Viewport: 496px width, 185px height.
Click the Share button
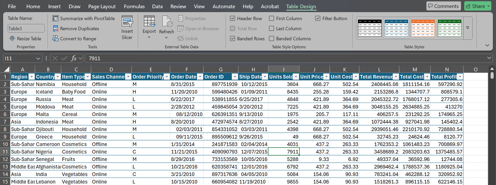click(x=477, y=6)
